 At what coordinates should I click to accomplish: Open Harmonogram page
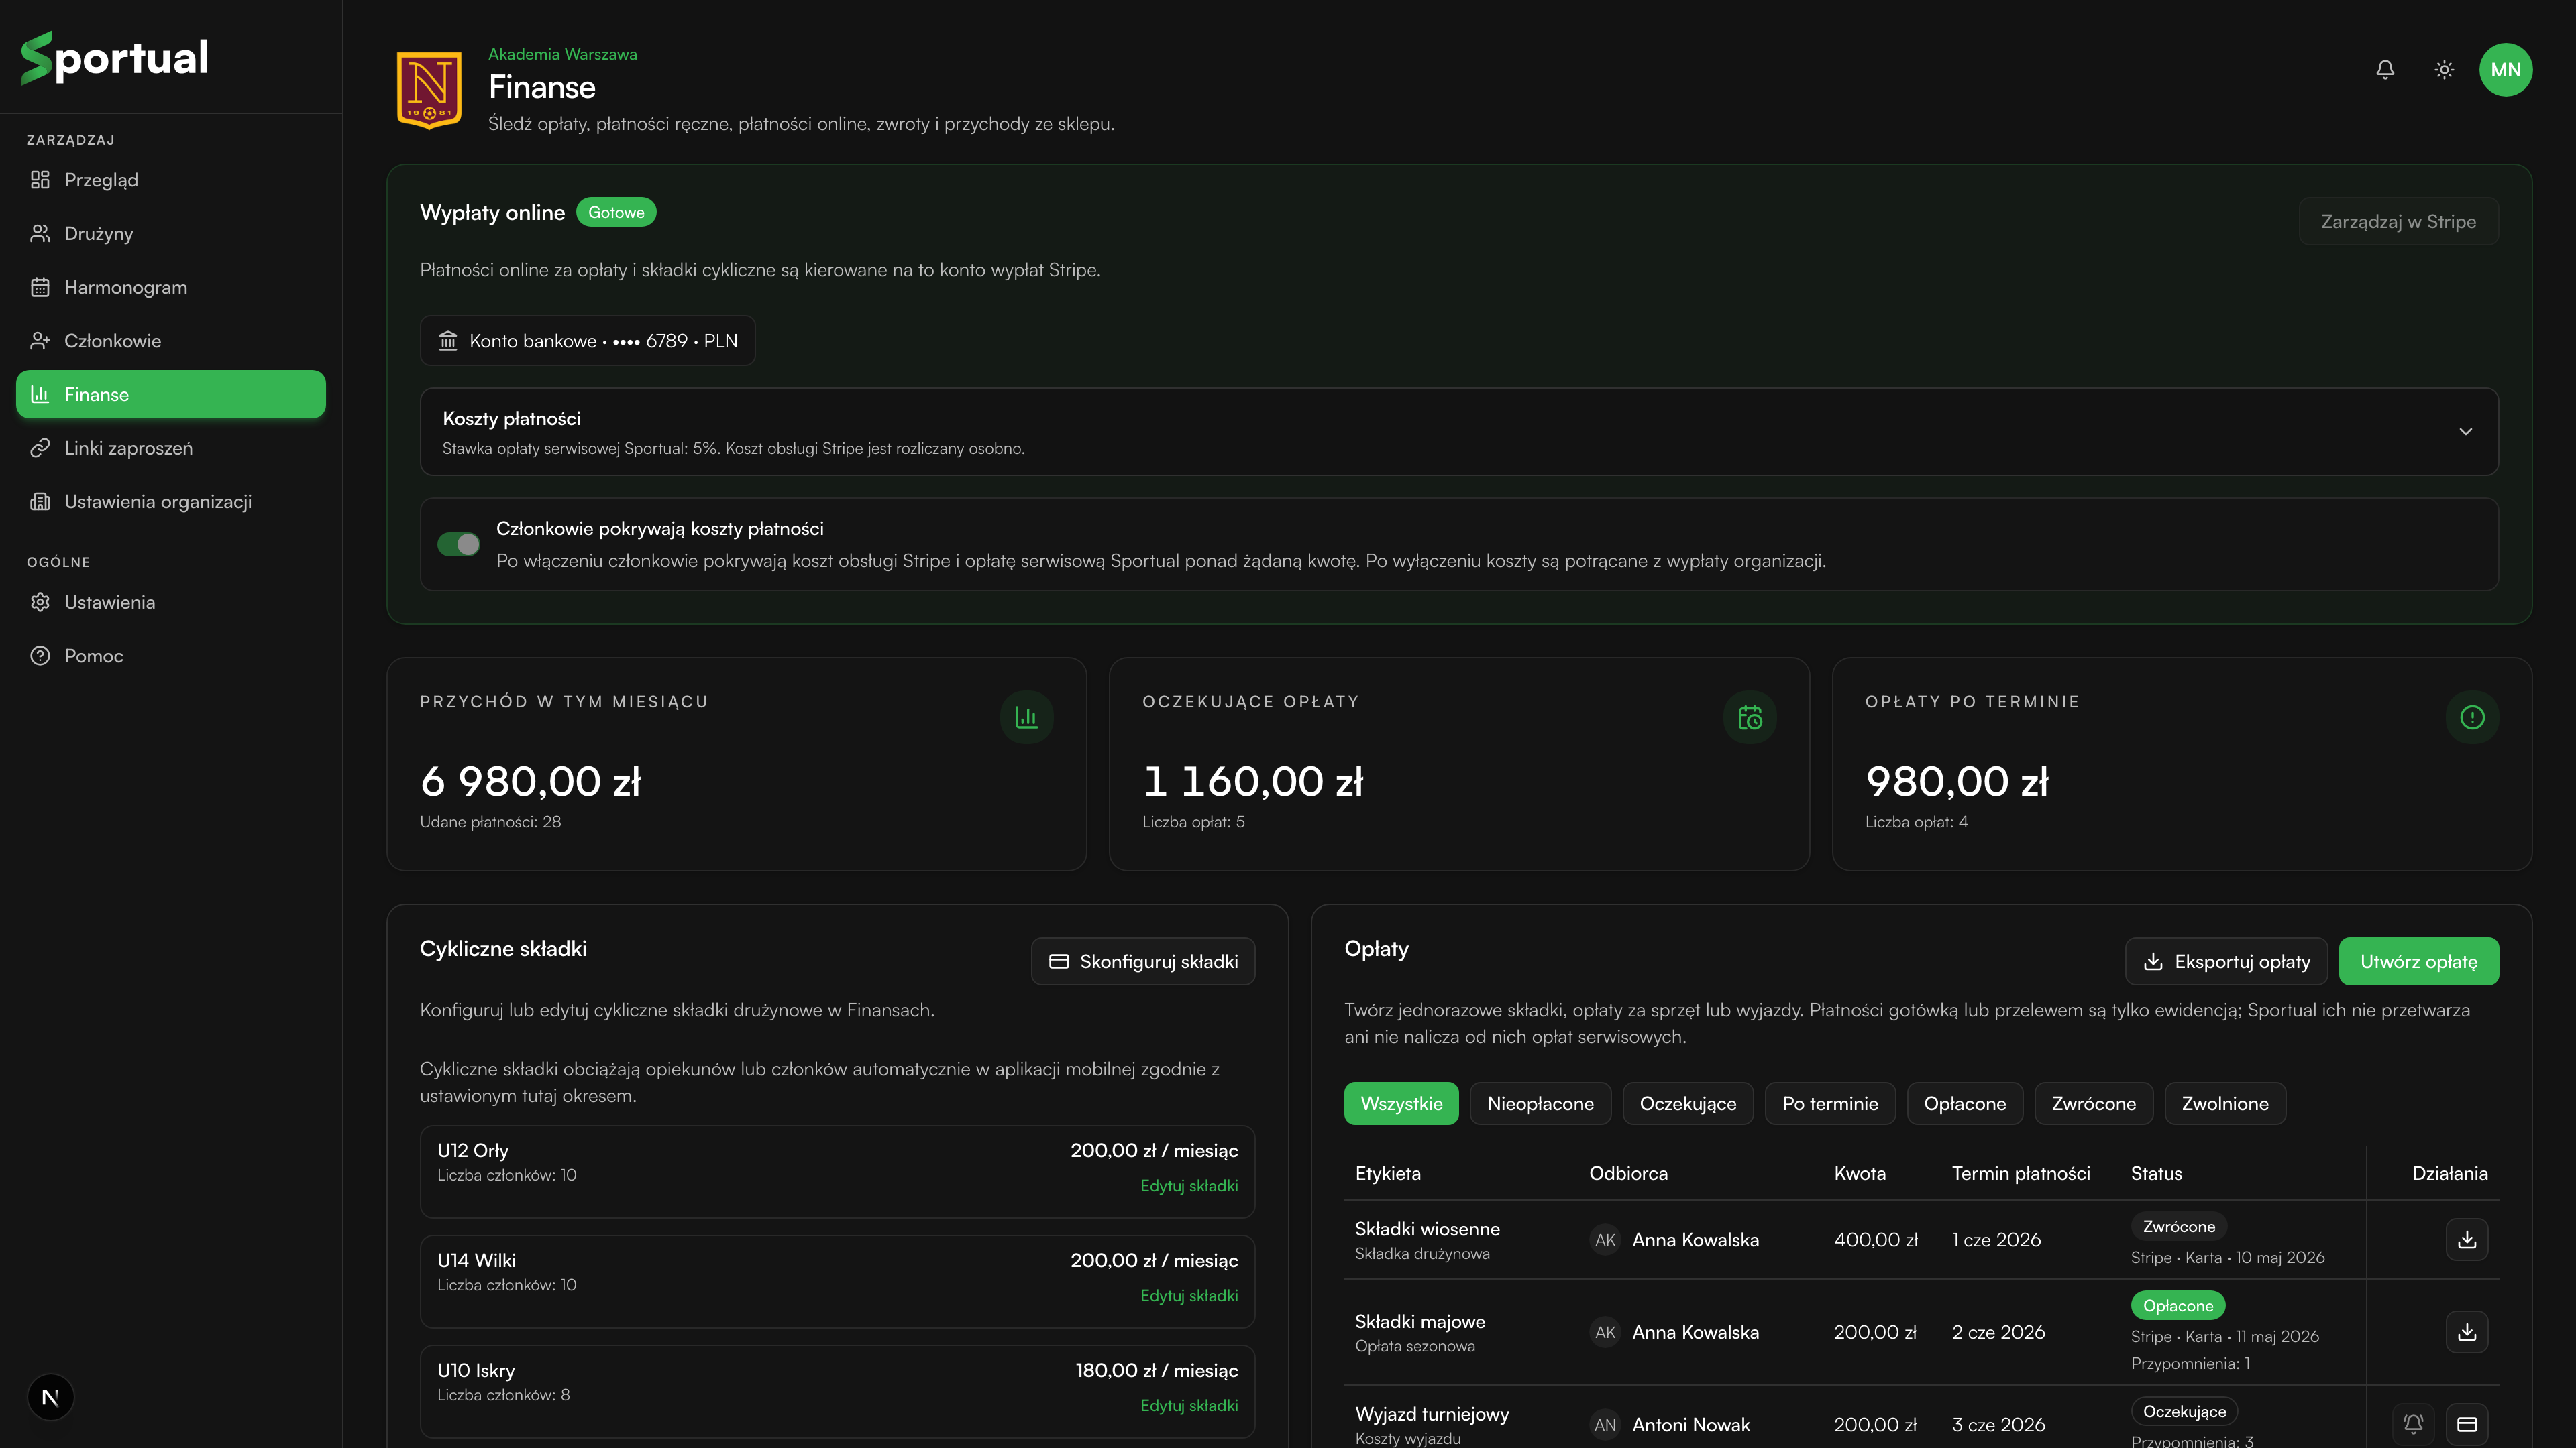tap(171, 287)
